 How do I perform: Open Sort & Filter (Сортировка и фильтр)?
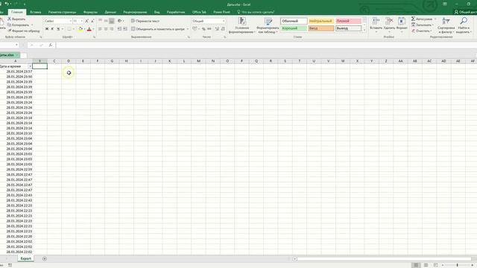(446, 25)
